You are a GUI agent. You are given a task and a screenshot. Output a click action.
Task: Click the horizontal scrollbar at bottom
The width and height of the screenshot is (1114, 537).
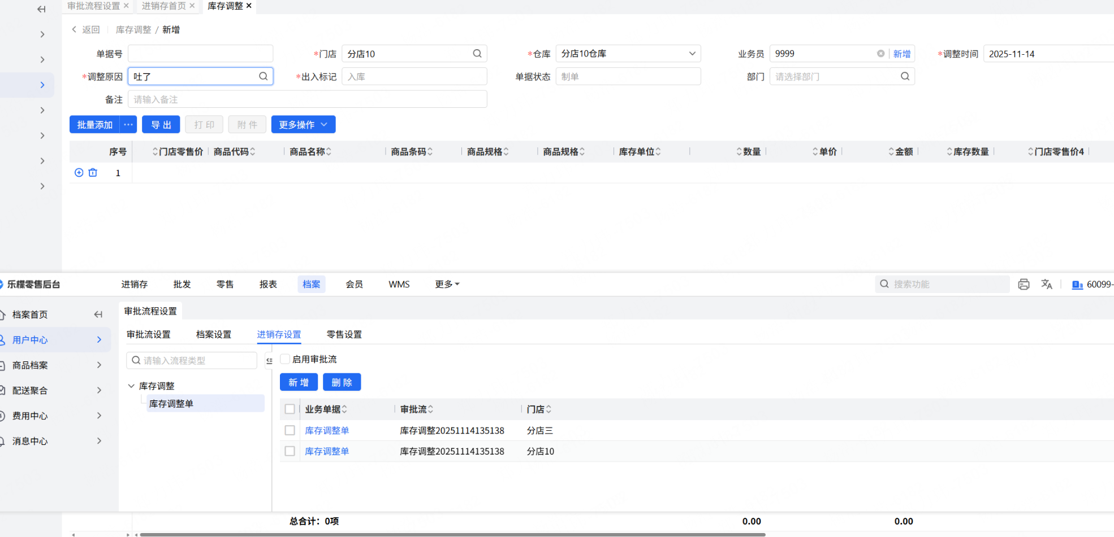pos(452,534)
